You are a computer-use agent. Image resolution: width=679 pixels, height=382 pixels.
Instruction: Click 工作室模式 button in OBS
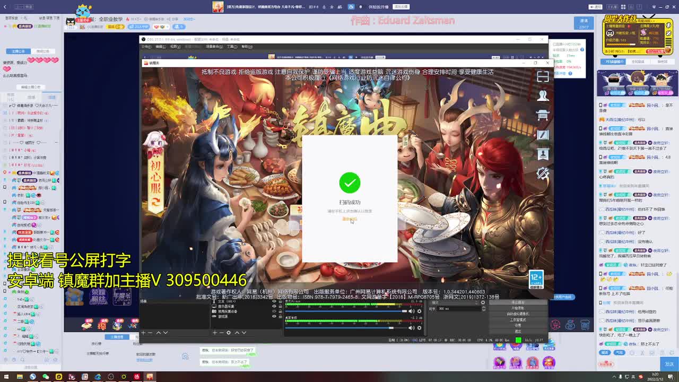coord(518,320)
